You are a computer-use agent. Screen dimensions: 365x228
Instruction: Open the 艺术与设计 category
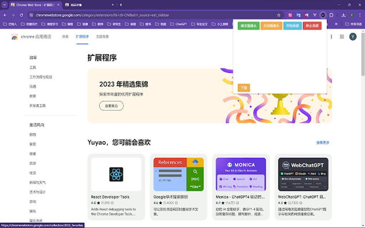pyautogui.click(x=38, y=192)
